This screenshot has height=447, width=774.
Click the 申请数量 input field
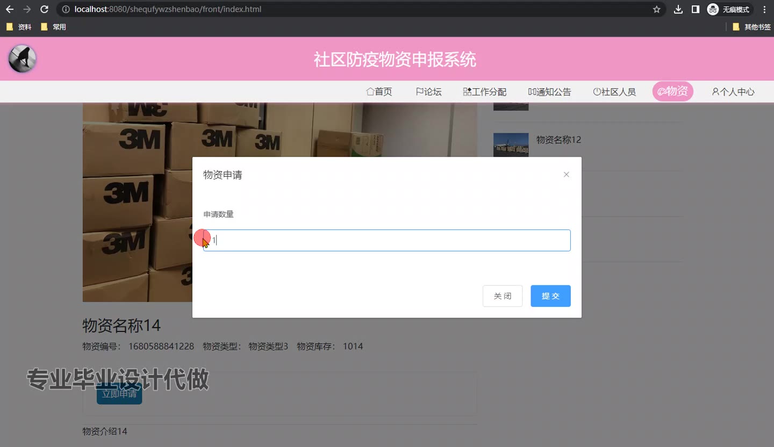click(x=386, y=240)
